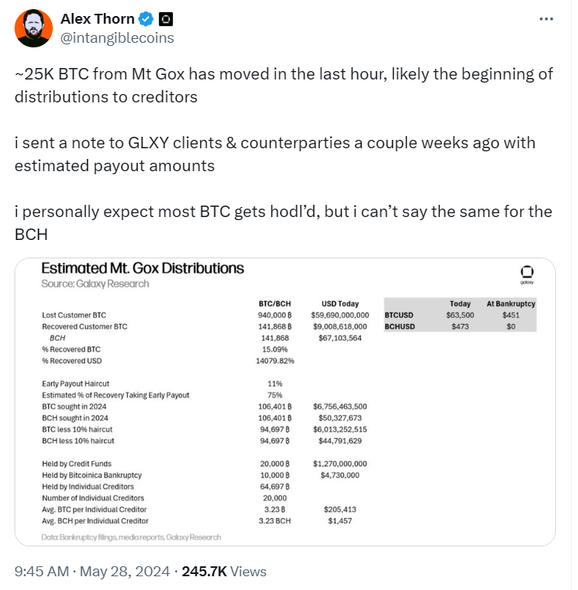Image resolution: width=578 pixels, height=590 pixels.
Task: Open the Estimated Mt. Gox Distributions image
Action: click(x=285, y=402)
